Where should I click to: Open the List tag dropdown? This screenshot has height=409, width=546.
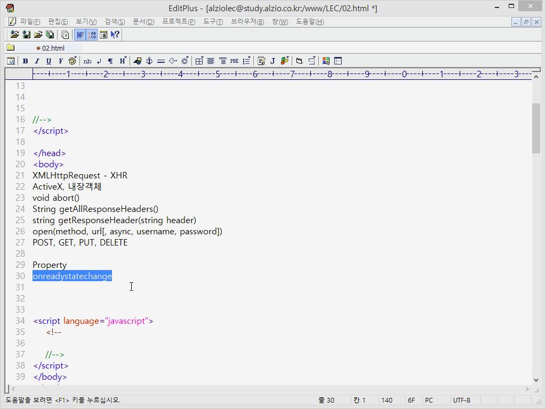pos(246,61)
